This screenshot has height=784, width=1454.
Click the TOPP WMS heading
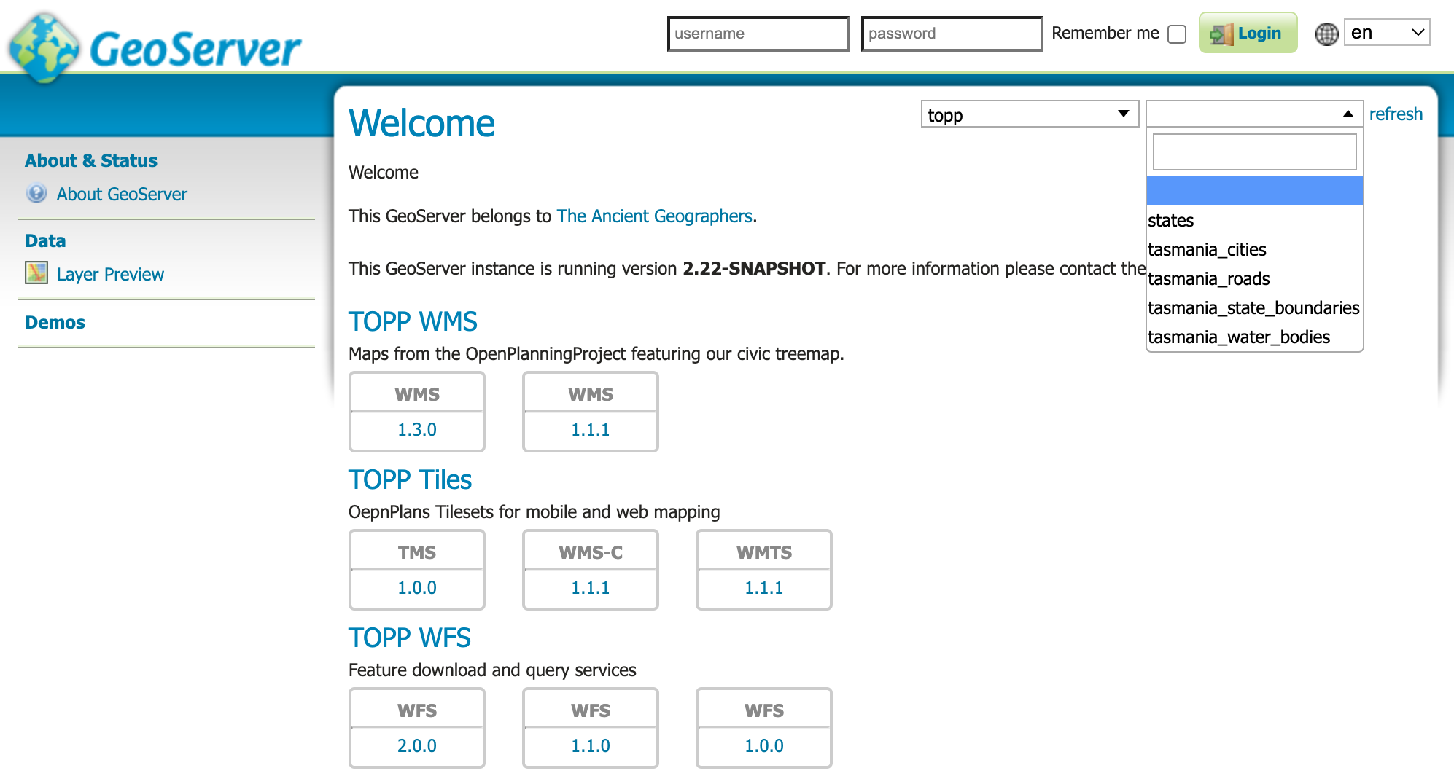coord(413,321)
